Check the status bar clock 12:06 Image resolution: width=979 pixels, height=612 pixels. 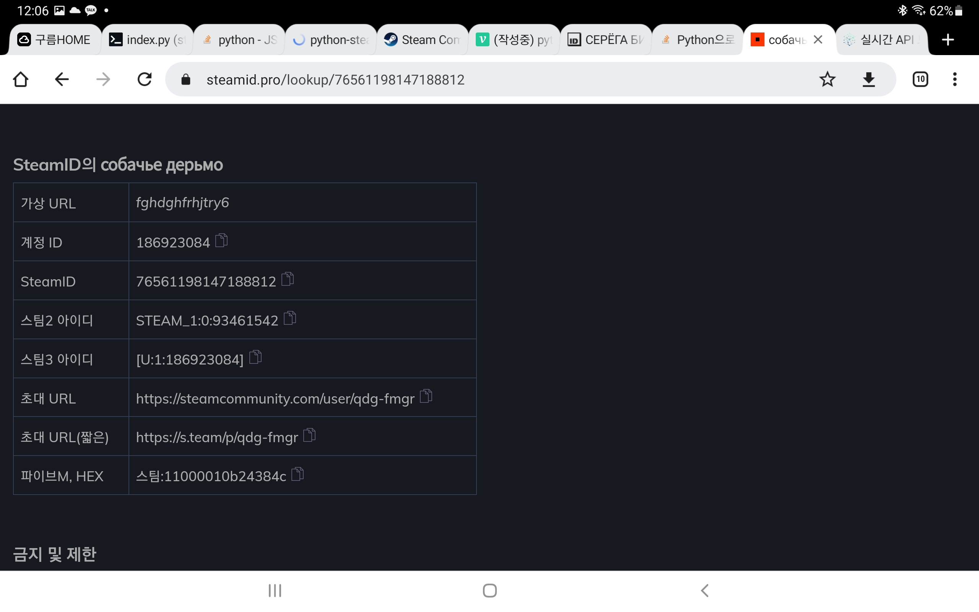pyautogui.click(x=33, y=11)
